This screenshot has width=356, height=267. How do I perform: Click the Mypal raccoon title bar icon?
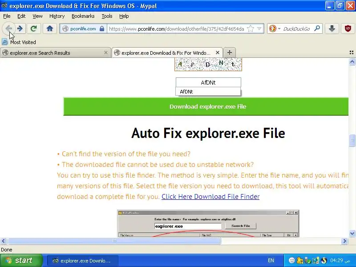(4, 6)
